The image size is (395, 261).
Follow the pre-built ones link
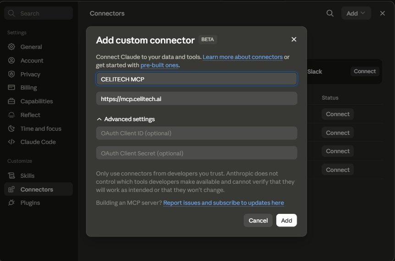click(x=159, y=65)
